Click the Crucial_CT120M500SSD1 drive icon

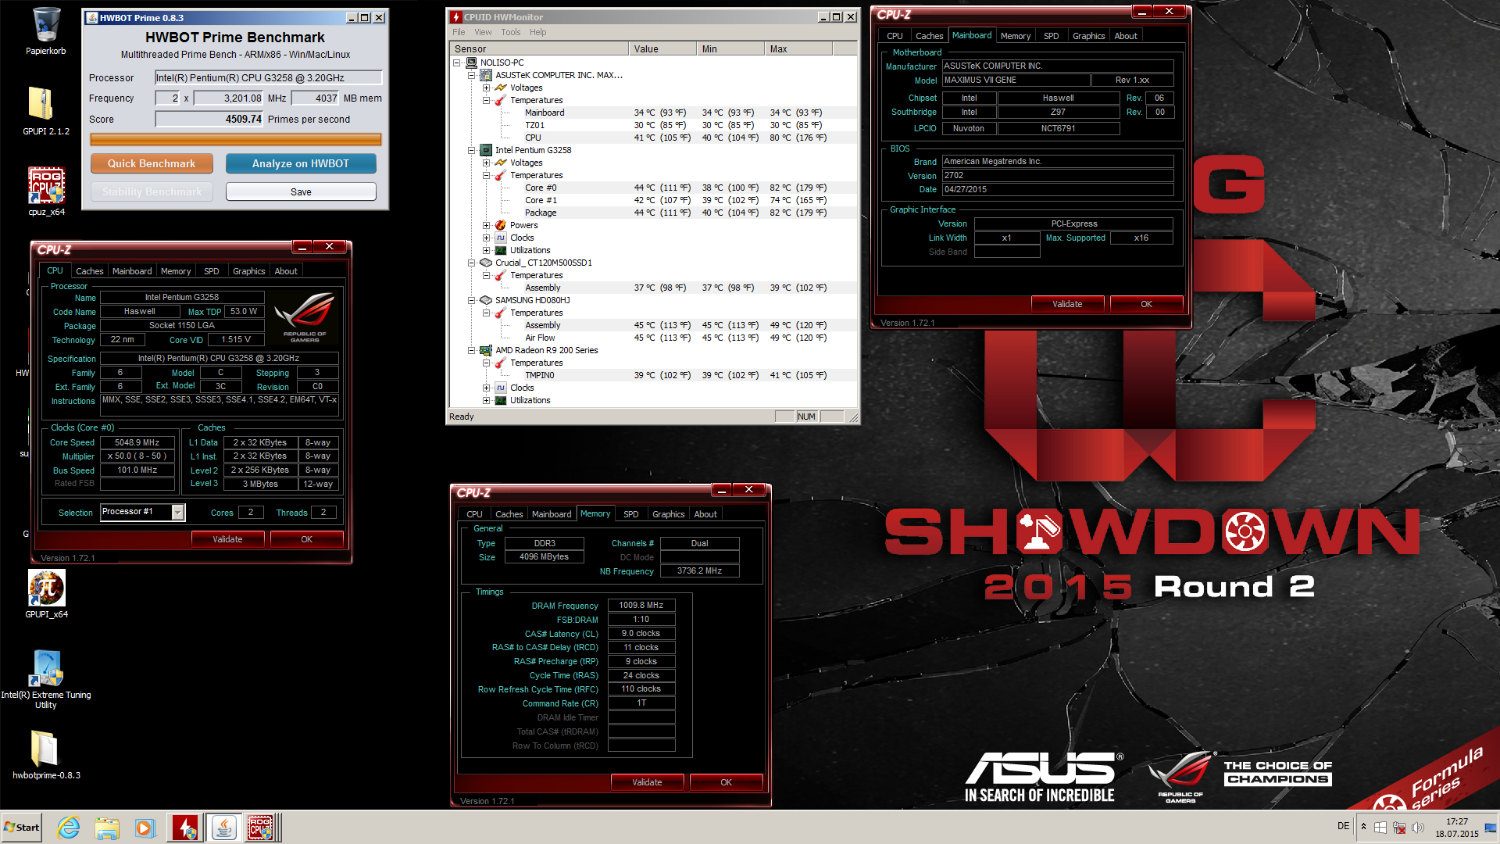(x=486, y=263)
